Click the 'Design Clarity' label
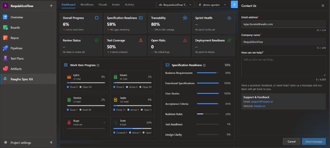This screenshot has width=330, height=148. (173, 134)
